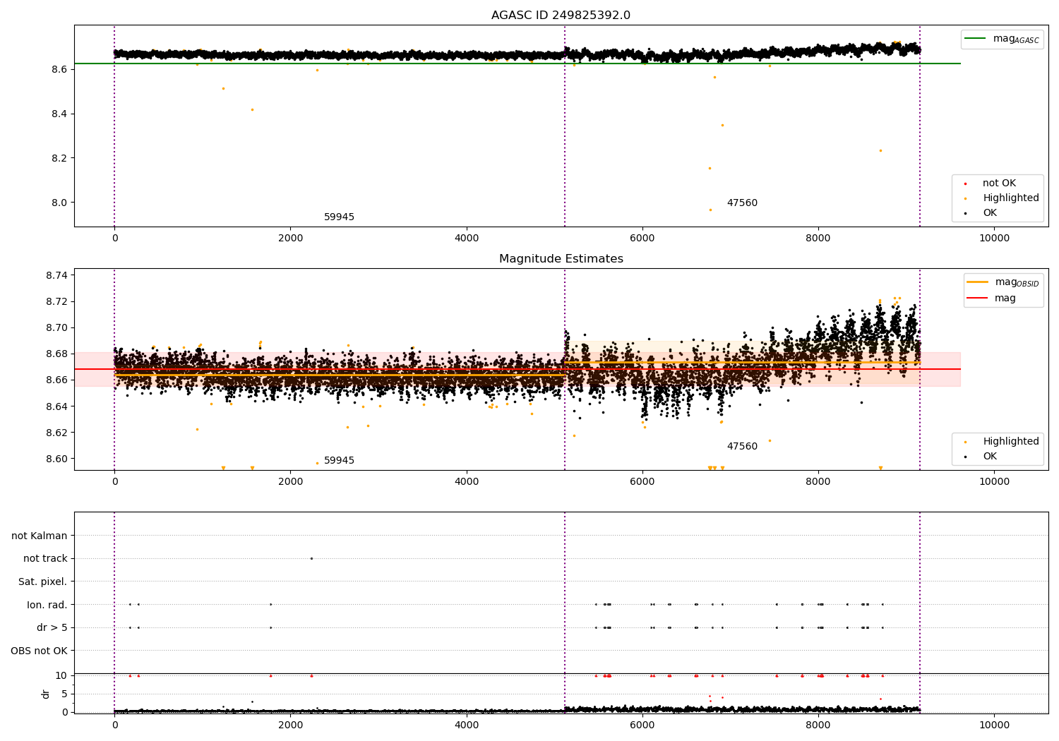Viewport: 1059px width, 741px height.
Task: Click the 8.2 y-axis tick in top panel
Action: tap(59, 158)
